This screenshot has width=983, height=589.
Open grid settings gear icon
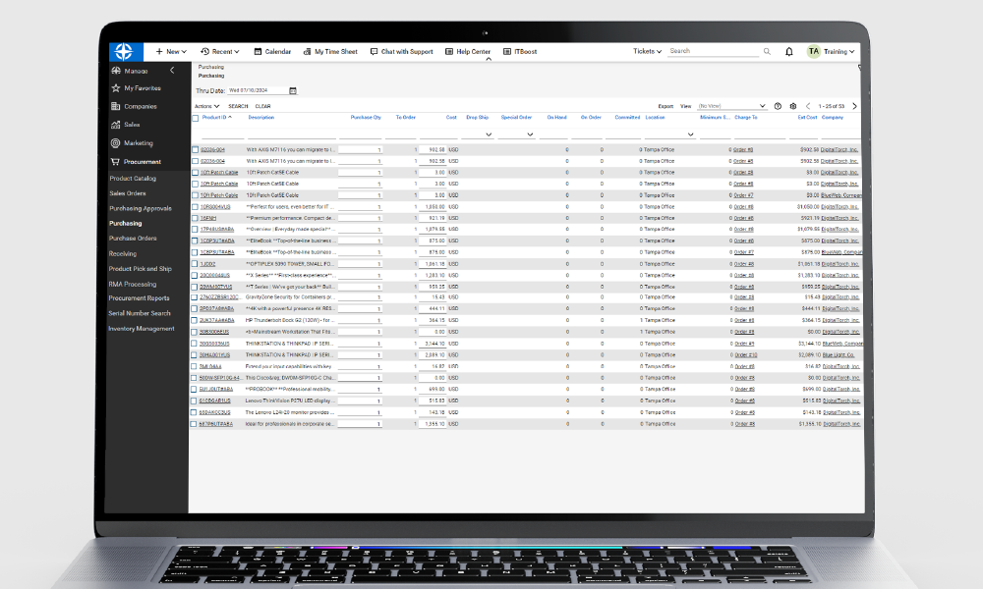point(793,106)
